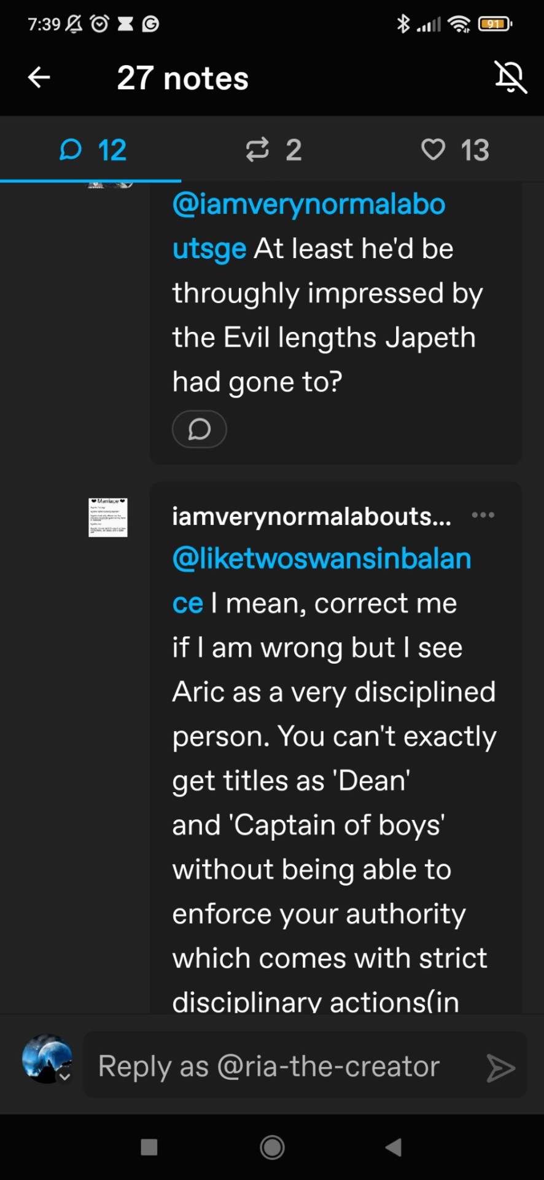Send the reply with the arrow icon
544x1180 pixels.
click(x=500, y=1068)
